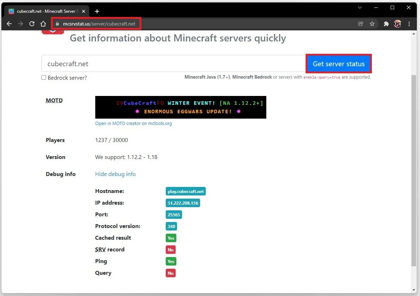Image resolution: width=420 pixels, height=296 pixels.
Task: Click the mcsrvstat.us address bar URL
Action: 99,24
